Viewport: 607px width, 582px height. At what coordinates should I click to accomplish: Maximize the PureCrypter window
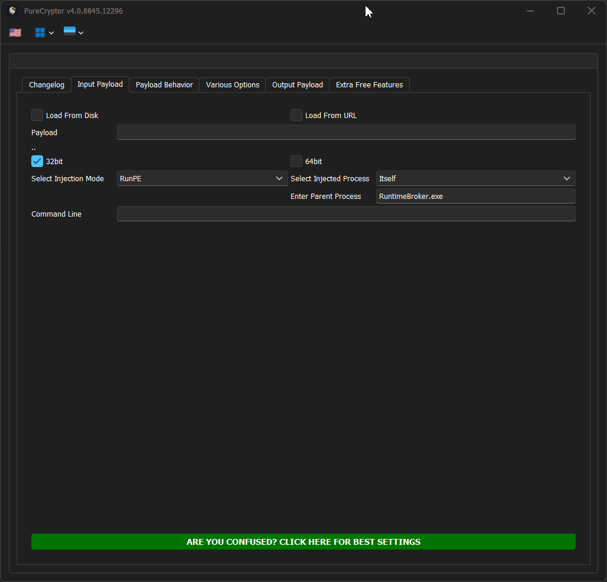[561, 11]
